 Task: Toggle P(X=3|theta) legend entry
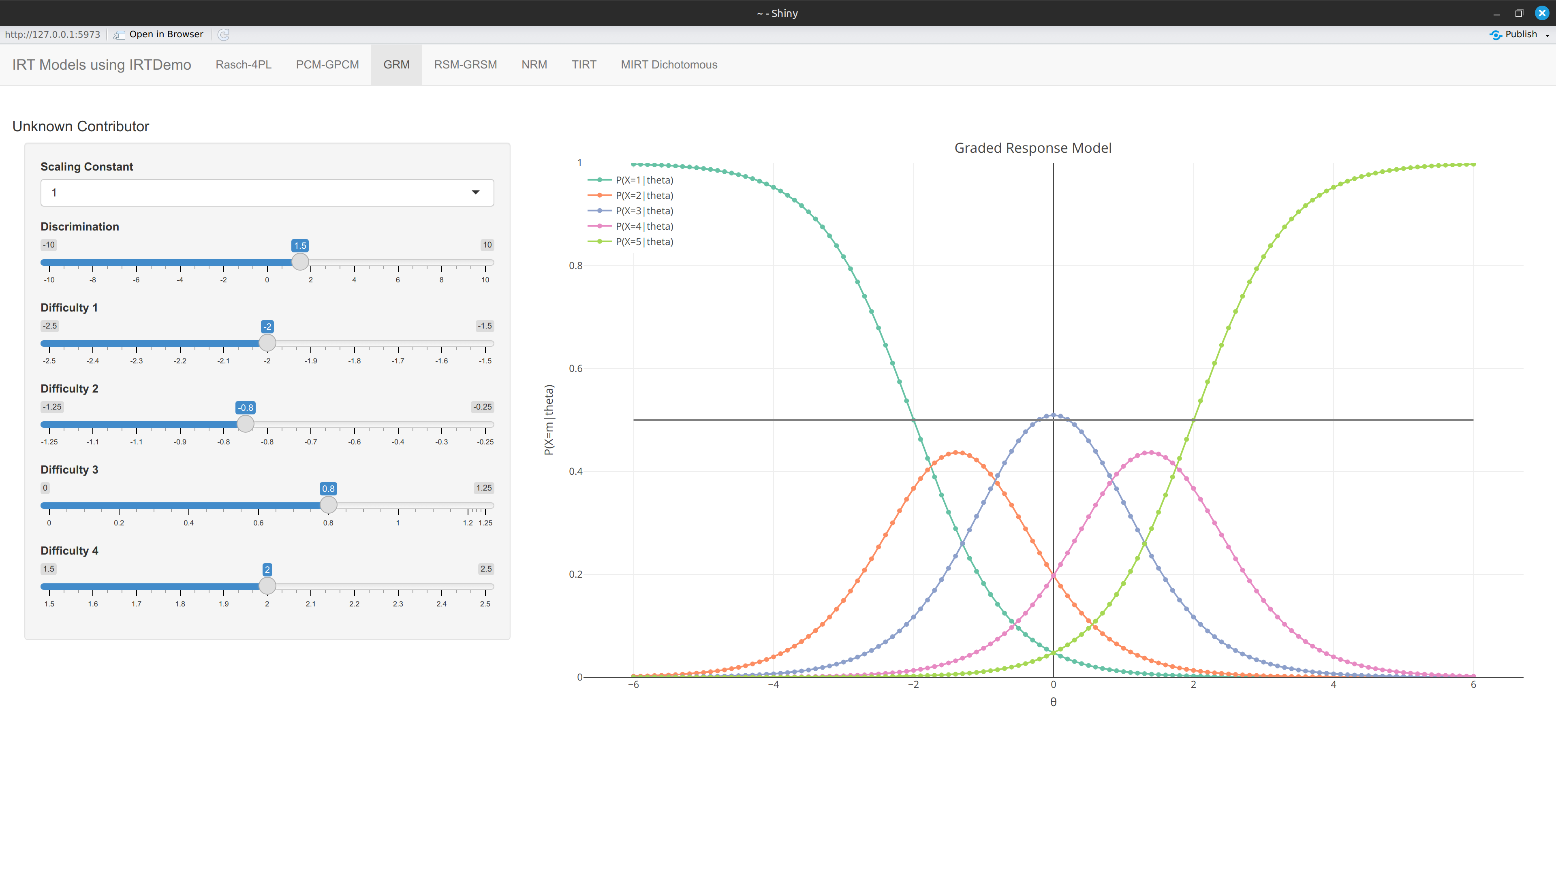[631, 211]
